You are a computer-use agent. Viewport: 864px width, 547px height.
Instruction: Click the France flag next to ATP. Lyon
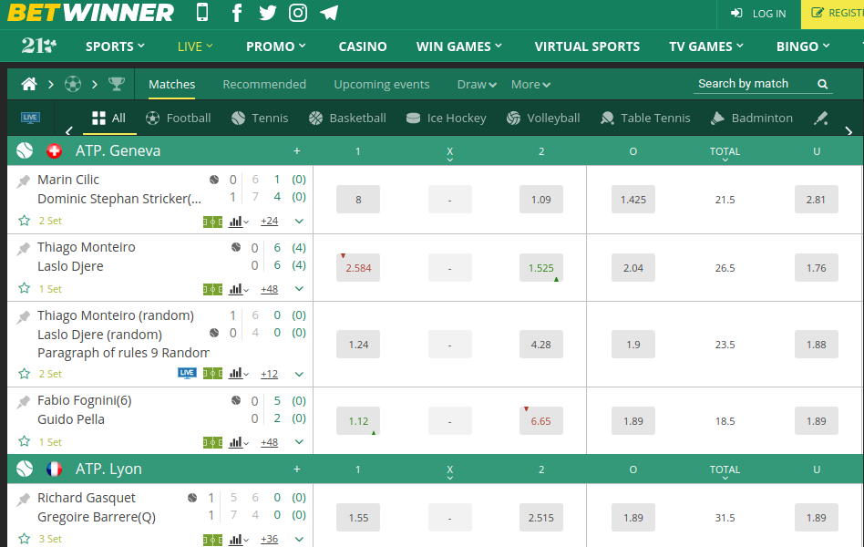click(54, 469)
